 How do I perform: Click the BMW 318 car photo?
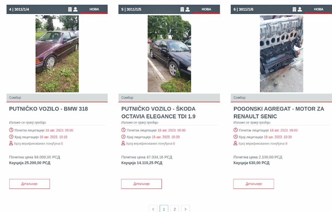coord(57,54)
